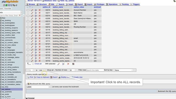Delete row 42207 via red X icon

(x=40, y=24)
